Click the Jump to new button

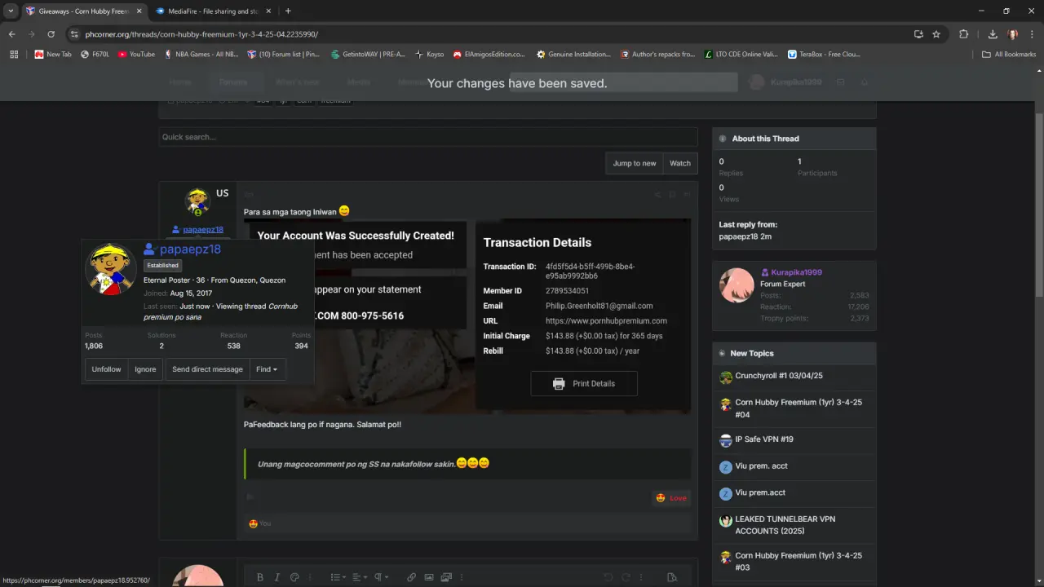pos(635,163)
